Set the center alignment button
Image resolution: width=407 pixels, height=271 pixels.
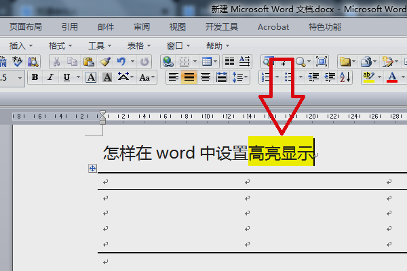pos(206,77)
